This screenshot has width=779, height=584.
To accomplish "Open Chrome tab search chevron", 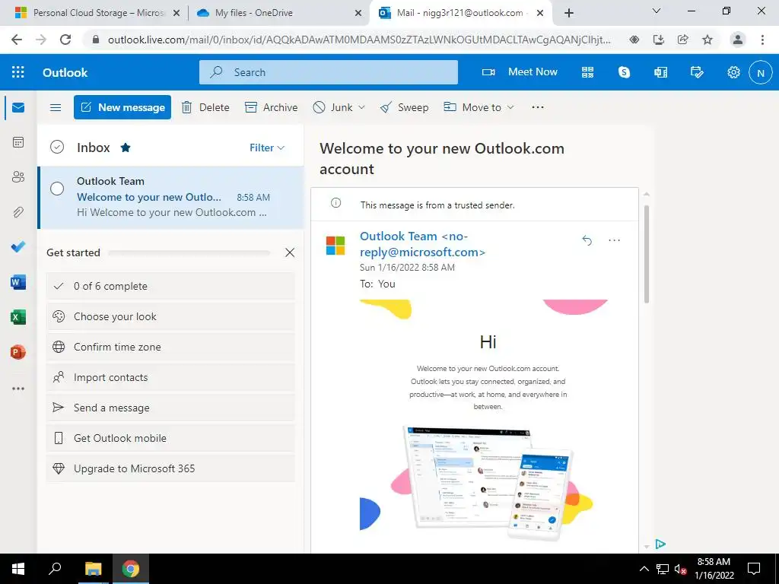I will click(x=657, y=11).
